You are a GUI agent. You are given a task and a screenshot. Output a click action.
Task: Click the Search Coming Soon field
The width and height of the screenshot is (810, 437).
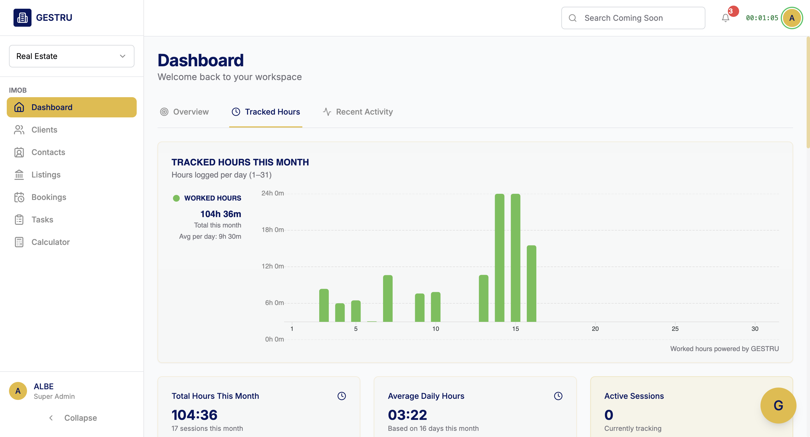[x=633, y=18]
